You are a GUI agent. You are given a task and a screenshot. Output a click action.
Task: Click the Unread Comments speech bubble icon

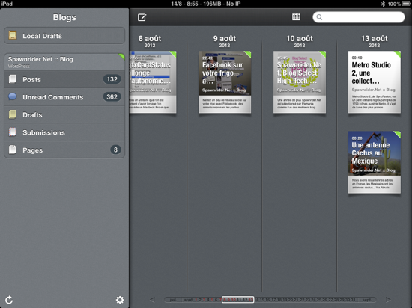12,96
